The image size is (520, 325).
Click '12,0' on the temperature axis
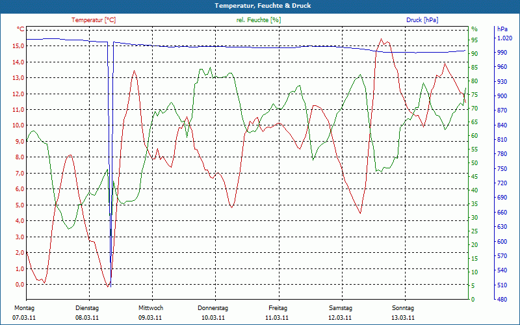click(18, 94)
